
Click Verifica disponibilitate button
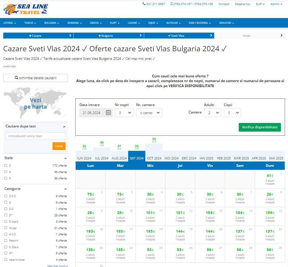point(260,127)
